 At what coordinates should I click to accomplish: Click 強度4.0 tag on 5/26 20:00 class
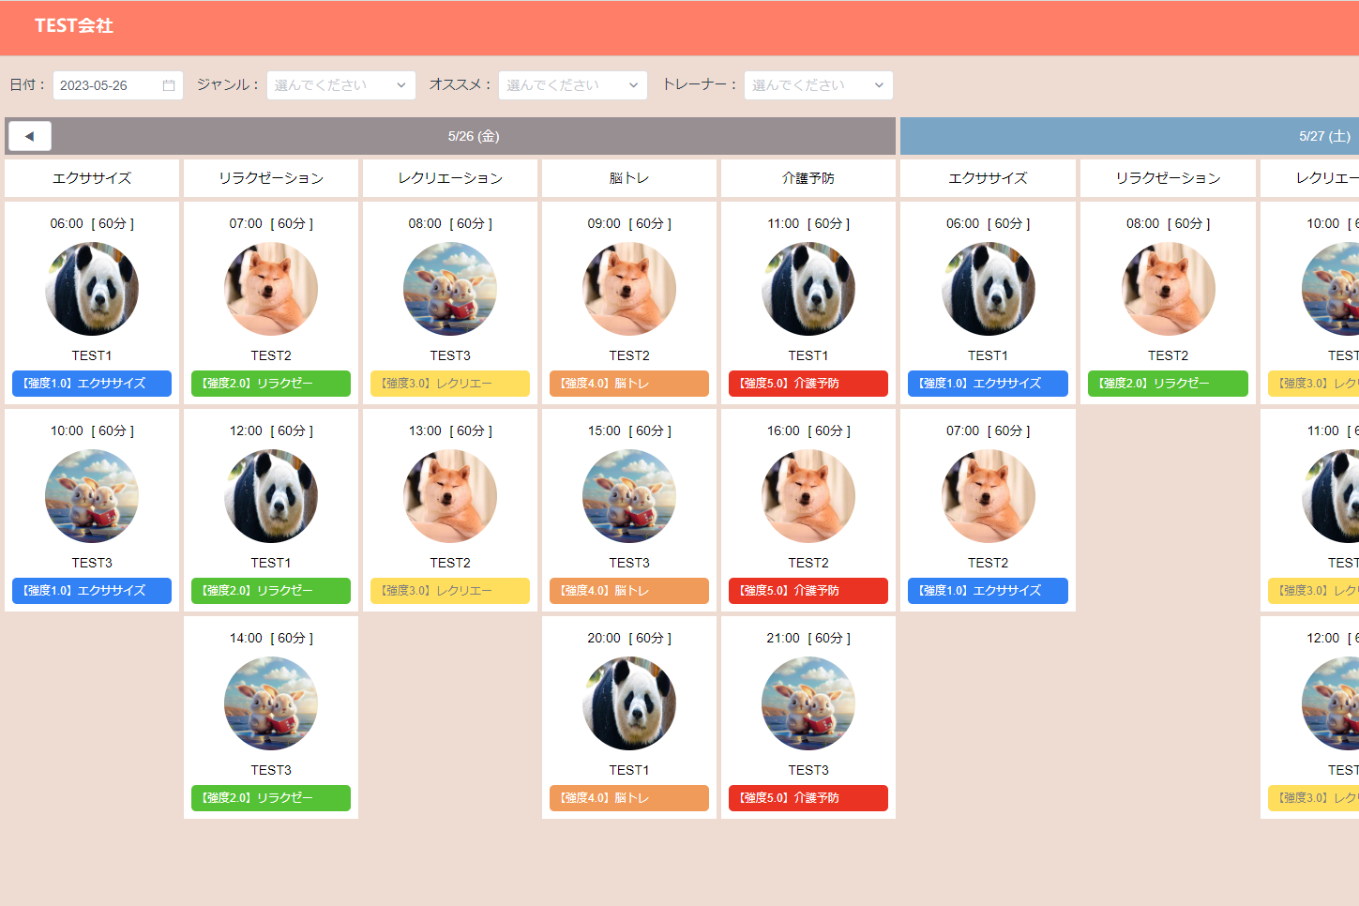(629, 798)
